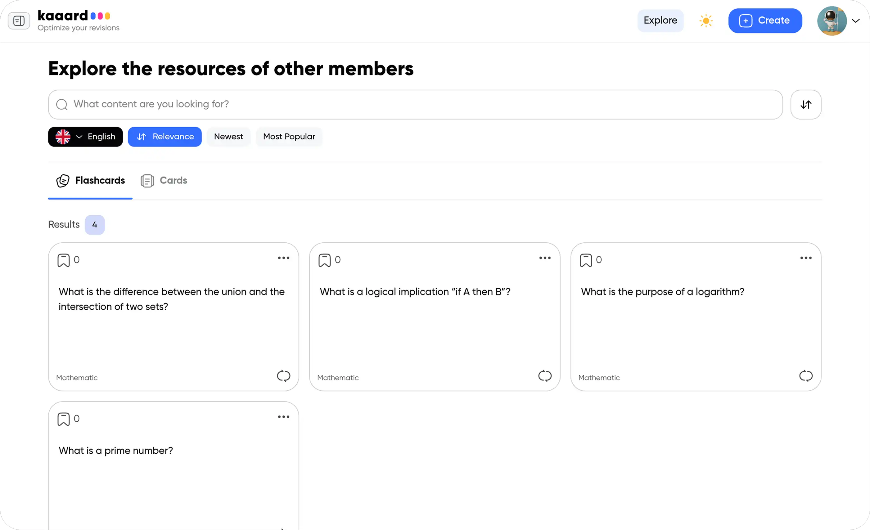Toggle light mode sun icon
Viewport: 870px width, 530px height.
[706, 20]
